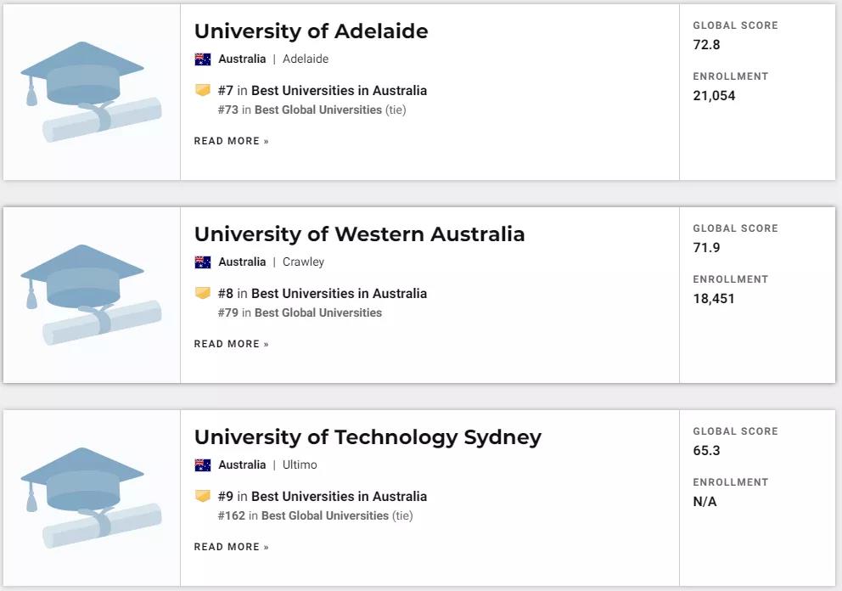Open the University of Adelaide title link

pyautogui.click(x=311, y=31)
